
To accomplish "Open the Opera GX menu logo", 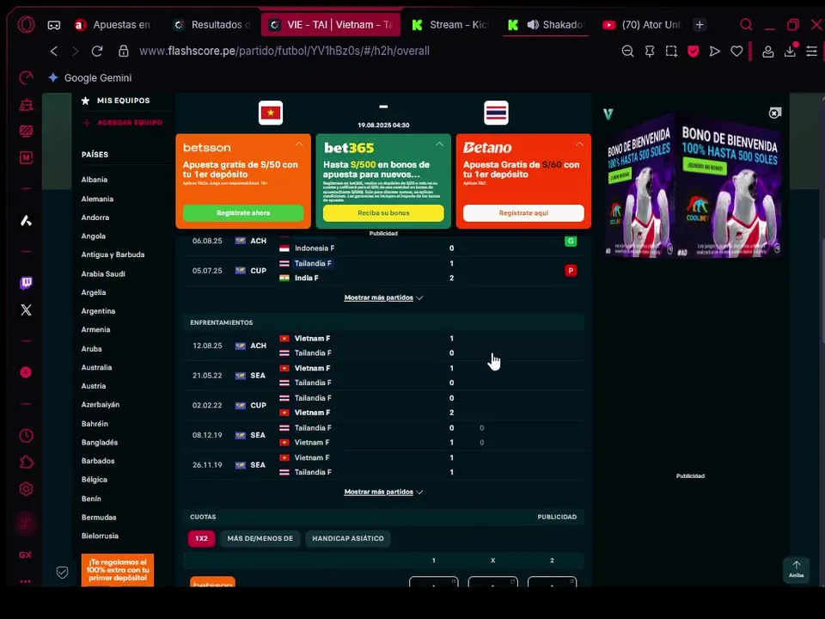I will (x=26, y=25).
